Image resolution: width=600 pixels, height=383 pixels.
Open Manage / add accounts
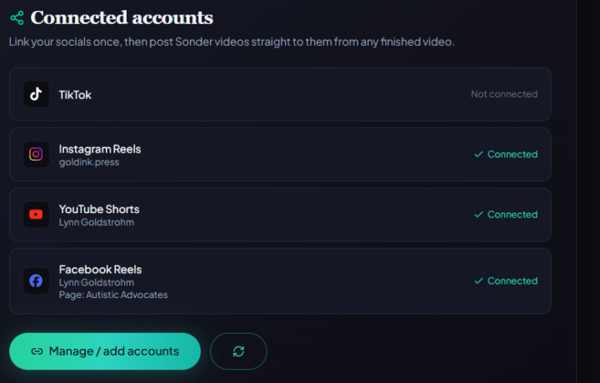point(105,351)
